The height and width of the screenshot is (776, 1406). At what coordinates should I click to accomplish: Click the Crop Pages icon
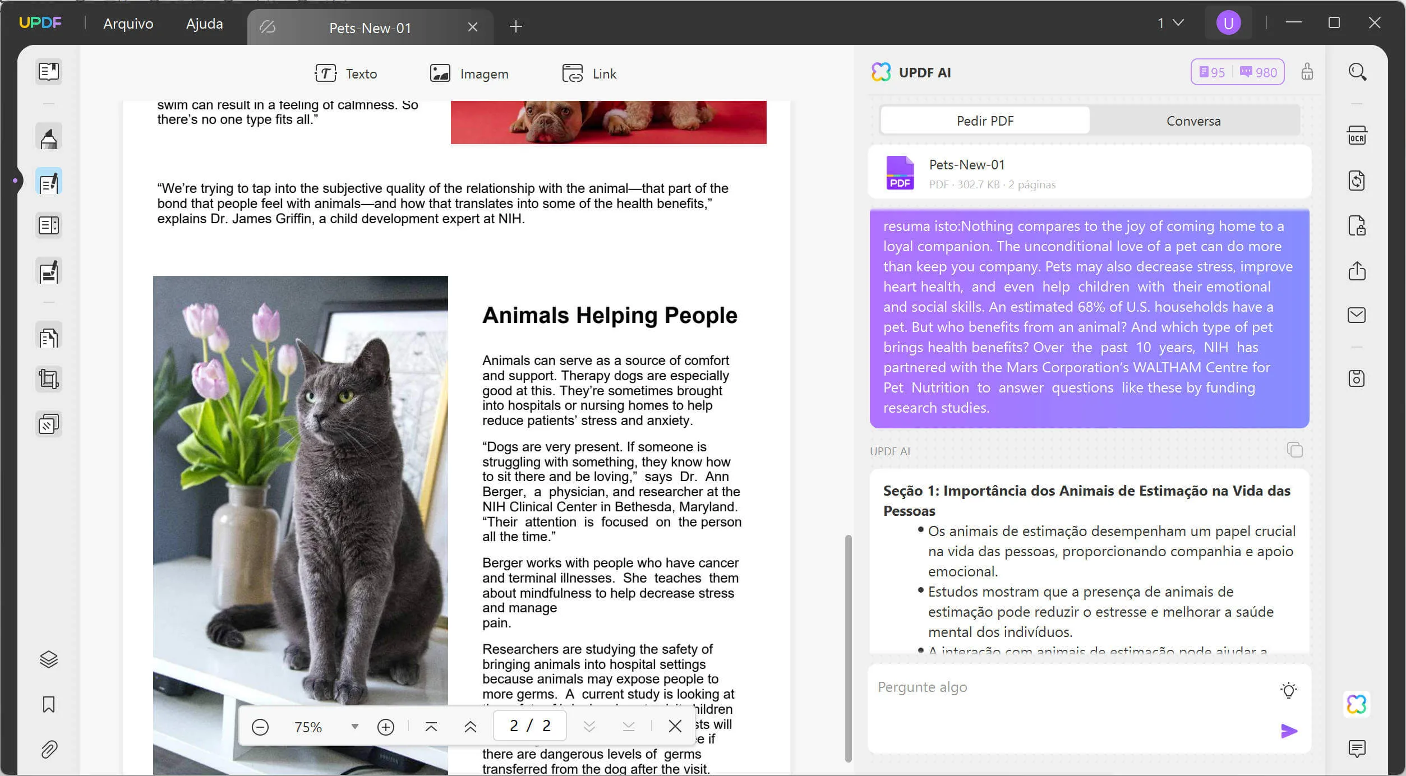[x=49, y=380]
